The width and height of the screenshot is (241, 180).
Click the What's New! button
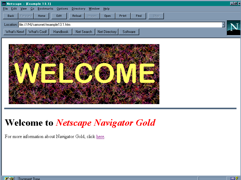pos(15,32)
